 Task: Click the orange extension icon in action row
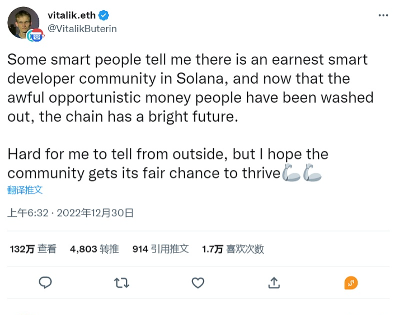(351, 283)
